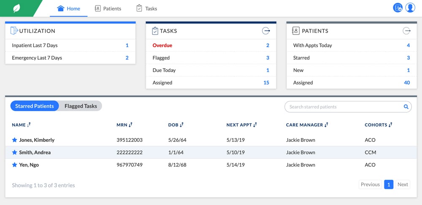Screen dimensions: 422x205
Task: Unstar patient Jones, Kimberly
Action: [x=14, y=140]
